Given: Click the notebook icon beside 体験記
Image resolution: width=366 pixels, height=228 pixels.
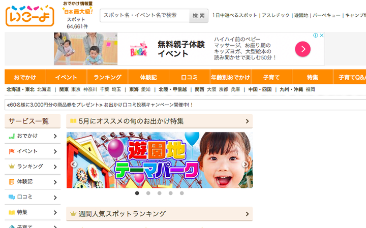Looking at the screenshot, I should tap(12, 182).
